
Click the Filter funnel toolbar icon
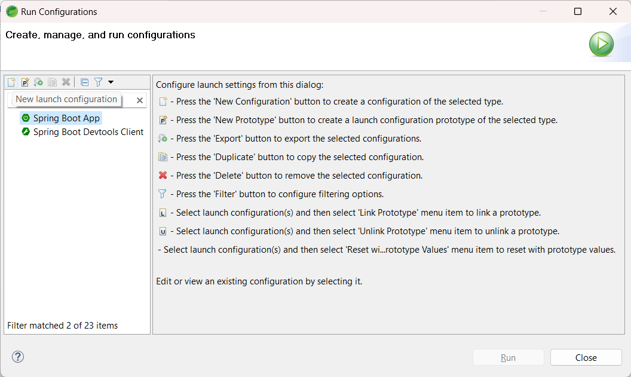[x=98, y=82]
